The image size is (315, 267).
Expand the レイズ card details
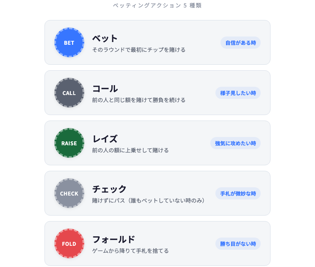pyautogui.click(x=157, y=143)
